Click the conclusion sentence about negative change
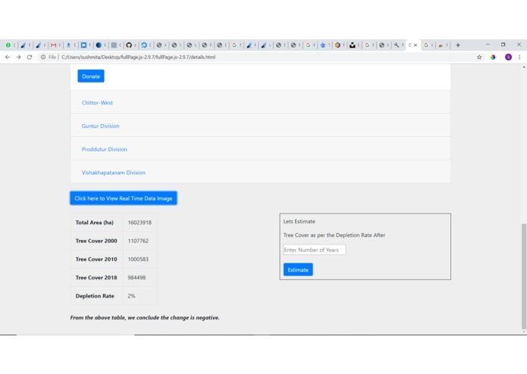This screenshot has height=374, width=527. click(145, 318)
